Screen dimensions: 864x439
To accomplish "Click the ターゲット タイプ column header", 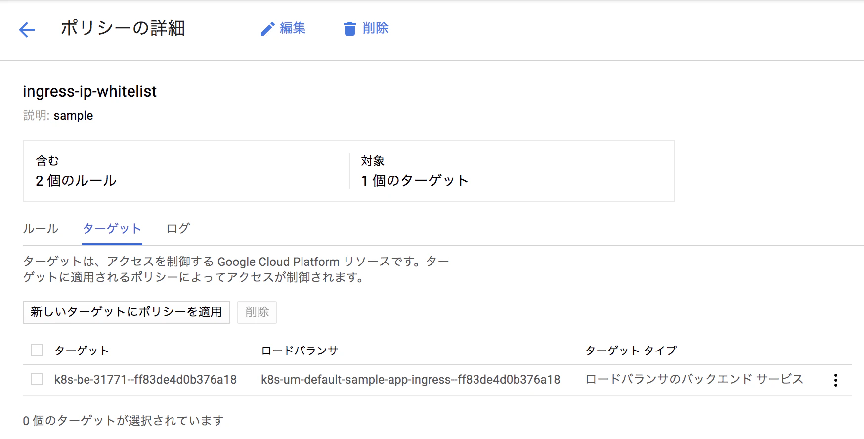I will tap(631, 351).
